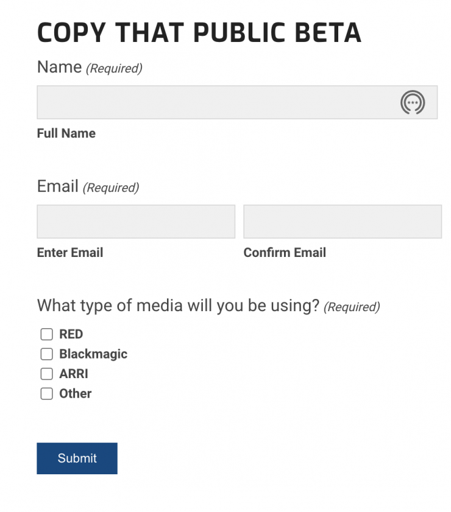
Task: Click the Full Name input field
Action: [213, 102]
